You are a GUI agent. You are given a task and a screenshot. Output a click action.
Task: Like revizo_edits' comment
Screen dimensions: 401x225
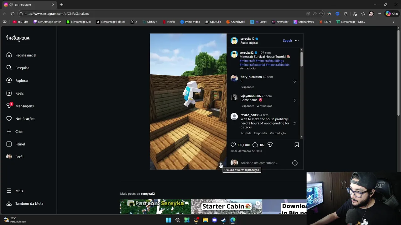[x=294, y=123]
